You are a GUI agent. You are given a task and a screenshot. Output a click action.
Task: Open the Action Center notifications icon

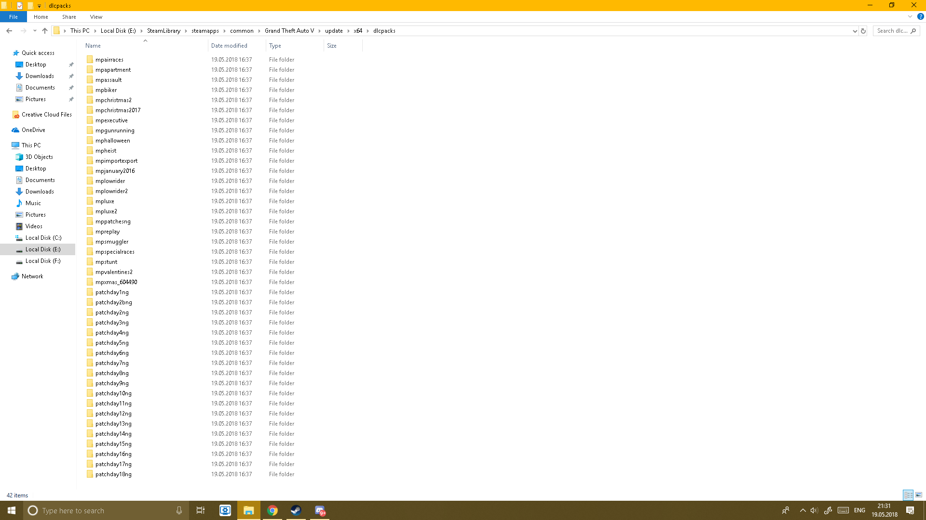(910, 510)
